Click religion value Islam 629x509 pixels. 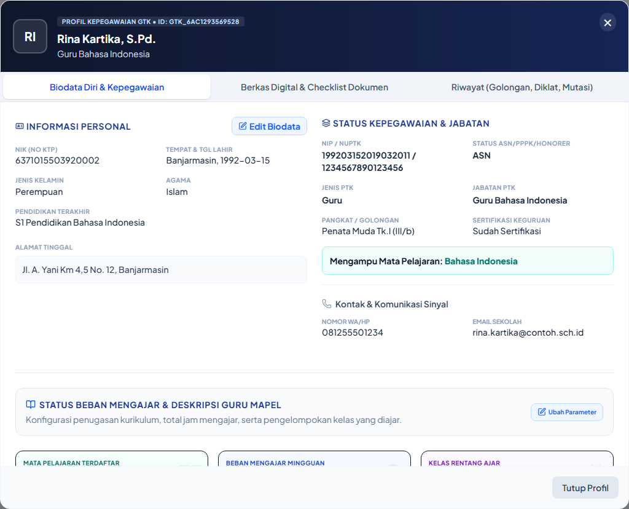pyautogui.click(x=177, y=192)
